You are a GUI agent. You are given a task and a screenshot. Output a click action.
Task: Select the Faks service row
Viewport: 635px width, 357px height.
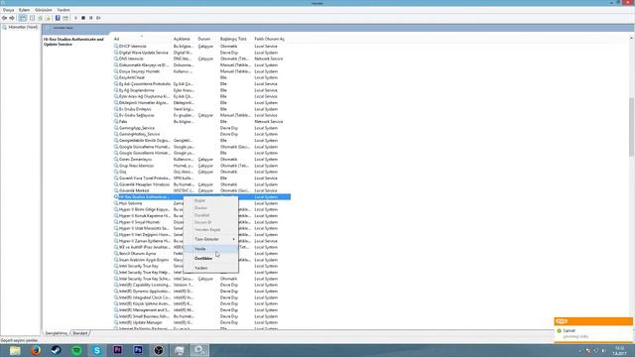(201, 121)
